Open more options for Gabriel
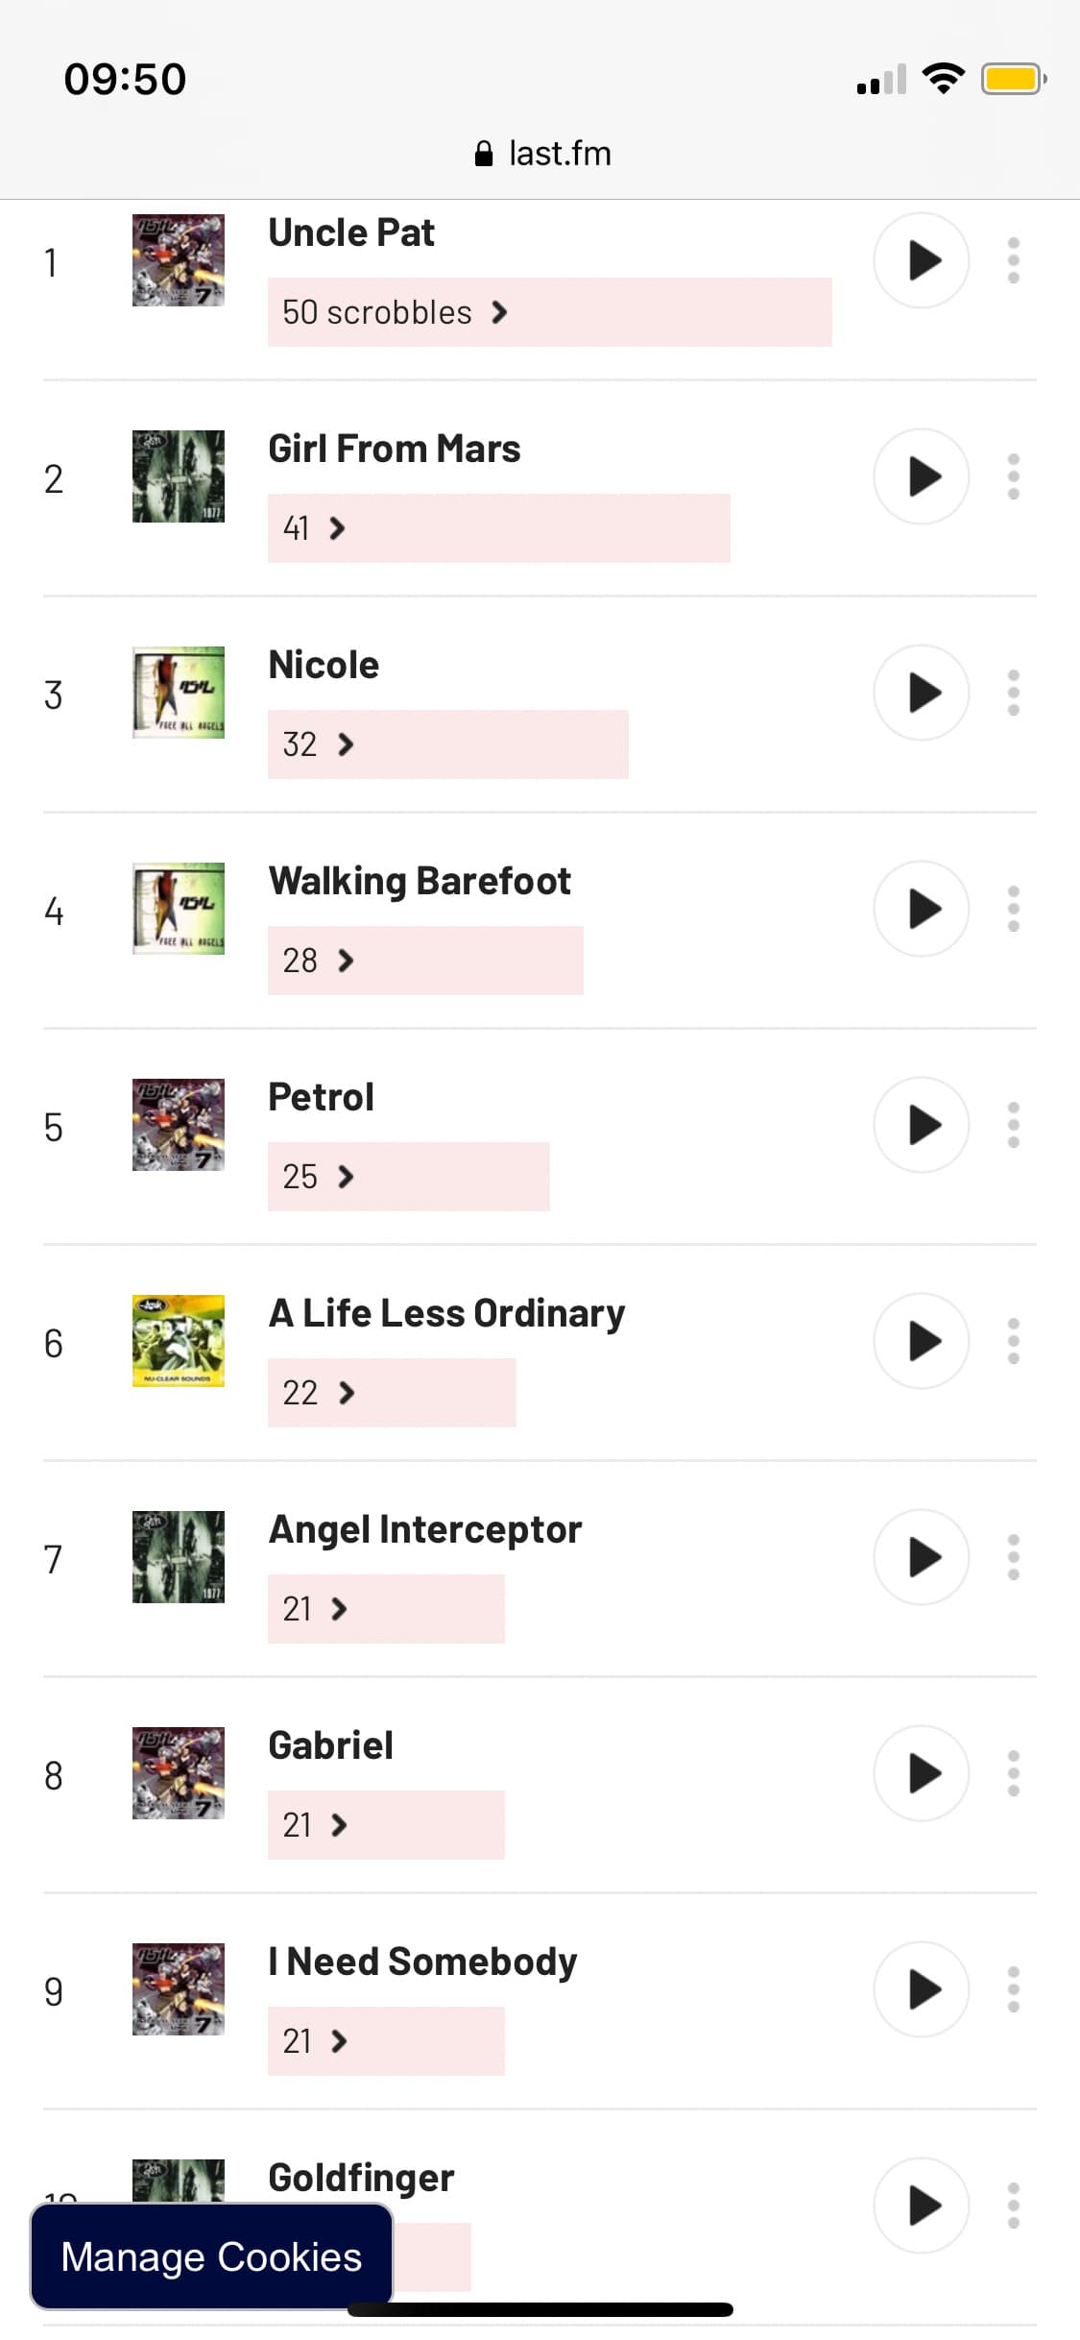Viewport: 1080px width, 2340px height. coord(1013,1773)
